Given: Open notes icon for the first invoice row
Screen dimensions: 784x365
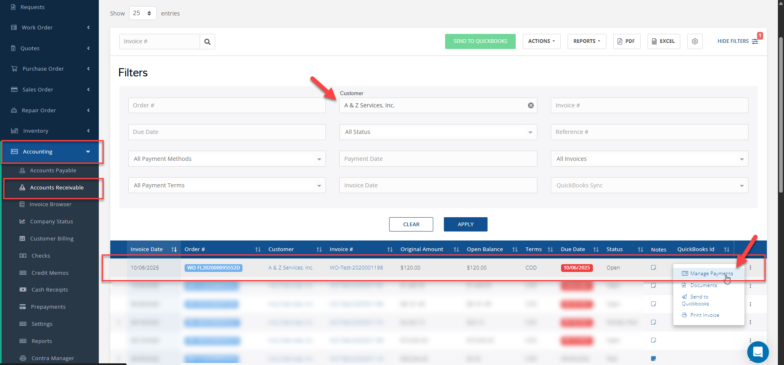Looking at the screenshot, I should click(x=653, y=268).
